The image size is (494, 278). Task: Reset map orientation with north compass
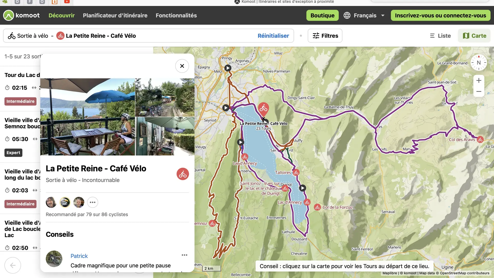pyautogui.click(x=479, y=63)
